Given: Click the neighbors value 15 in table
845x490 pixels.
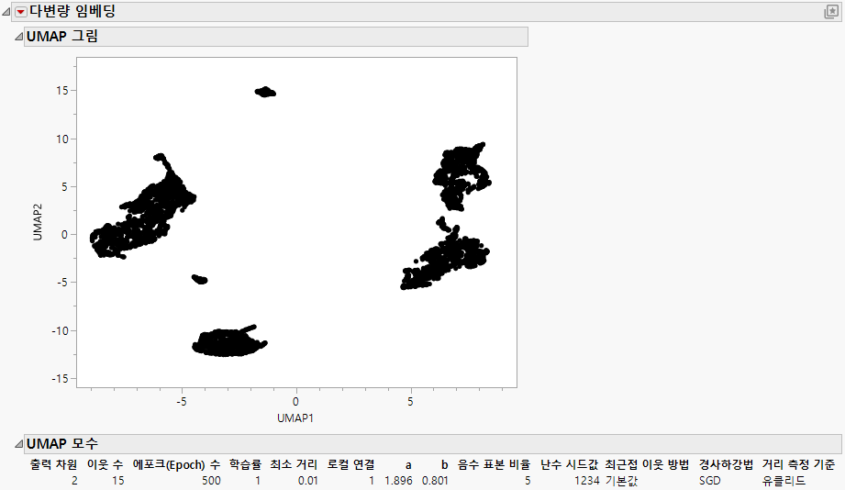Looking at the screenshot, I should 118,480.
